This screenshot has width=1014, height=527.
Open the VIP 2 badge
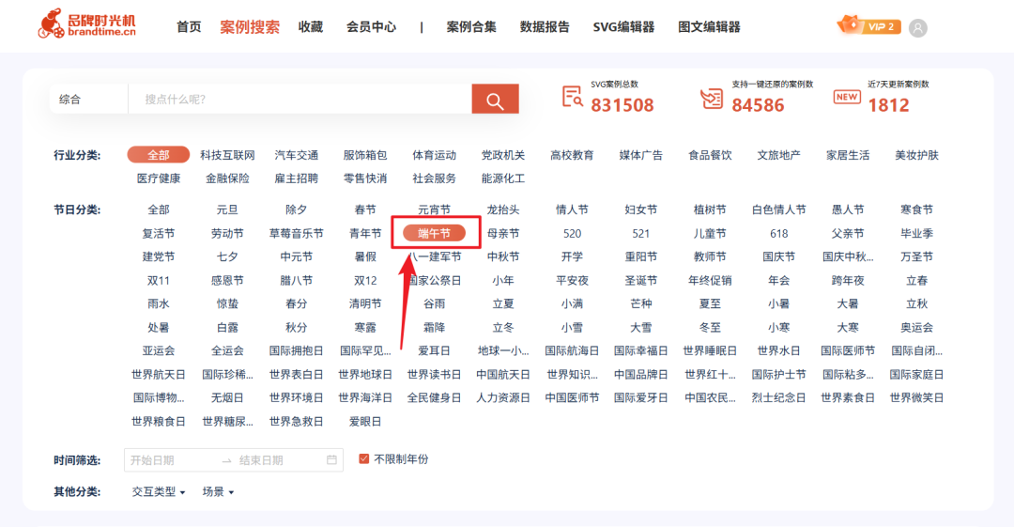pos(868,26)
